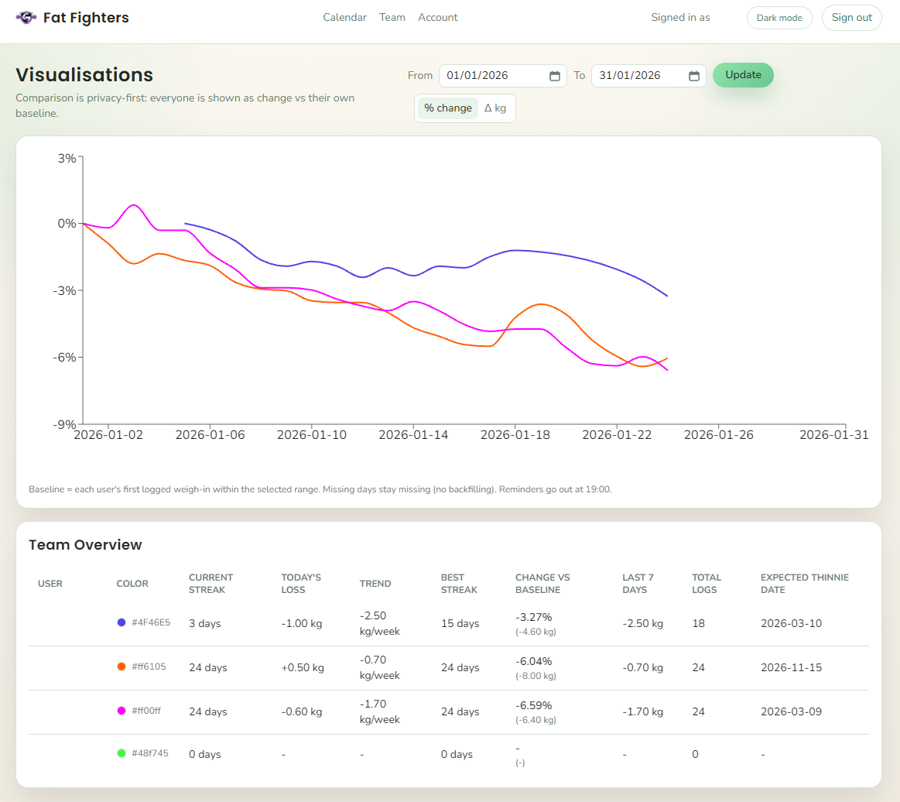Open the From date calendar picker icon
The image size is (900, 802).
[x=554, y=76]
